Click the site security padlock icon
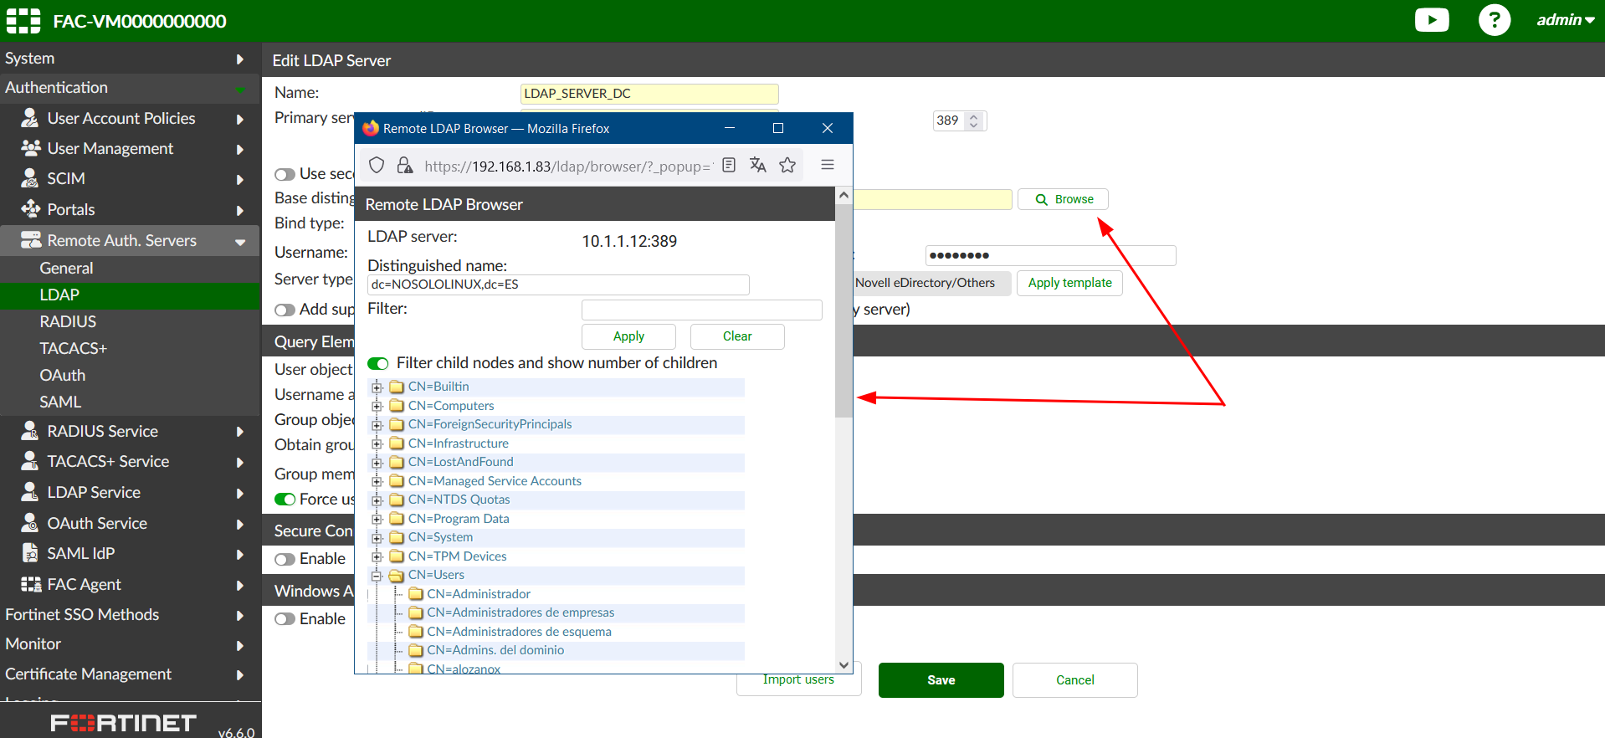This screenshot has height=738, width=1605. (x=405, y=165)
